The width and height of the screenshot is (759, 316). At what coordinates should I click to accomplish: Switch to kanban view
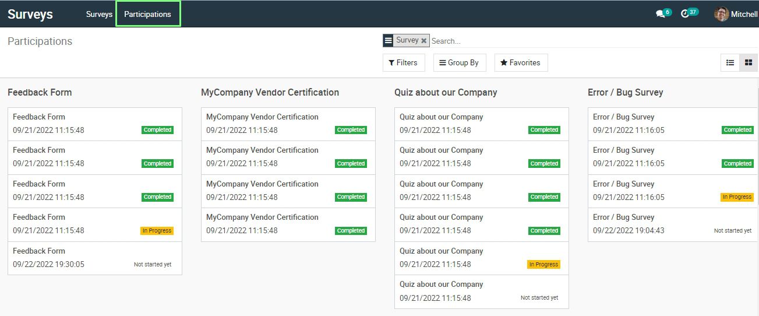pyautogui.click(x=749, y=62)
